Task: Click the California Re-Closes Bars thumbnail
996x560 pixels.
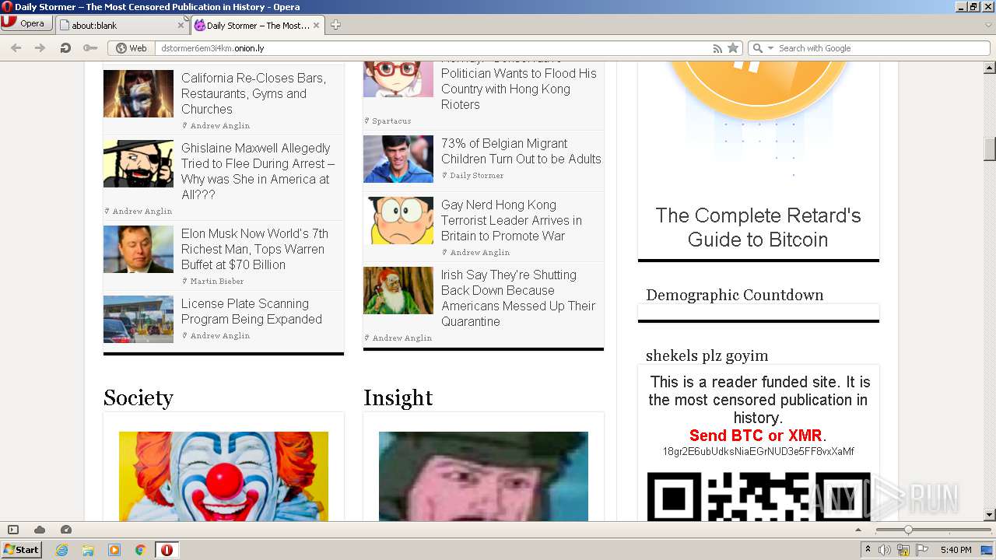Action: [x=139, y=93]
